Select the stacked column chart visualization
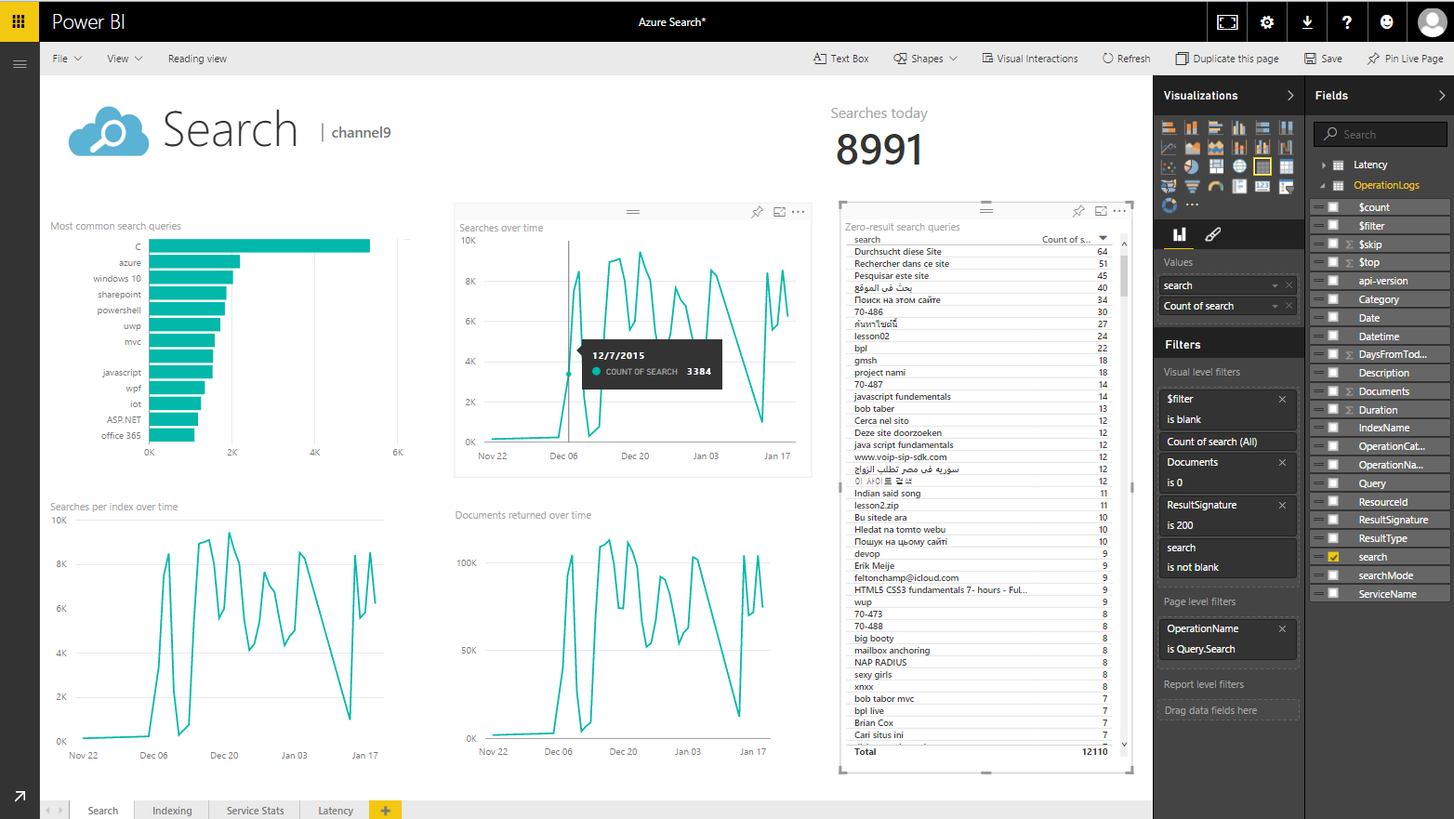 click(x=1192, y=128)
